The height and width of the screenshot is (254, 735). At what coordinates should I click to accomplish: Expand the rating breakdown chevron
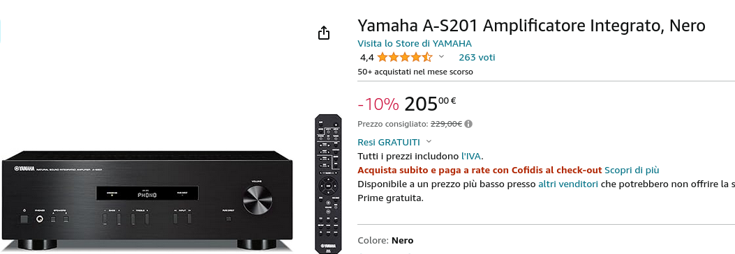pyautogui.click(x=441, y=57)
